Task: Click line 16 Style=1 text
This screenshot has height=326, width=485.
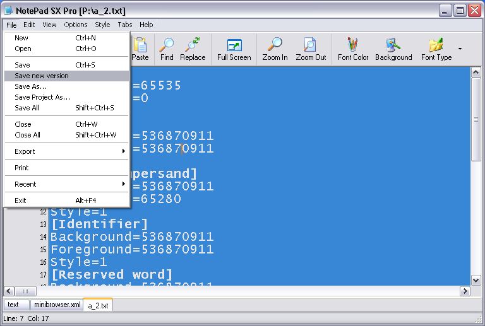Action: click(78, 262)
